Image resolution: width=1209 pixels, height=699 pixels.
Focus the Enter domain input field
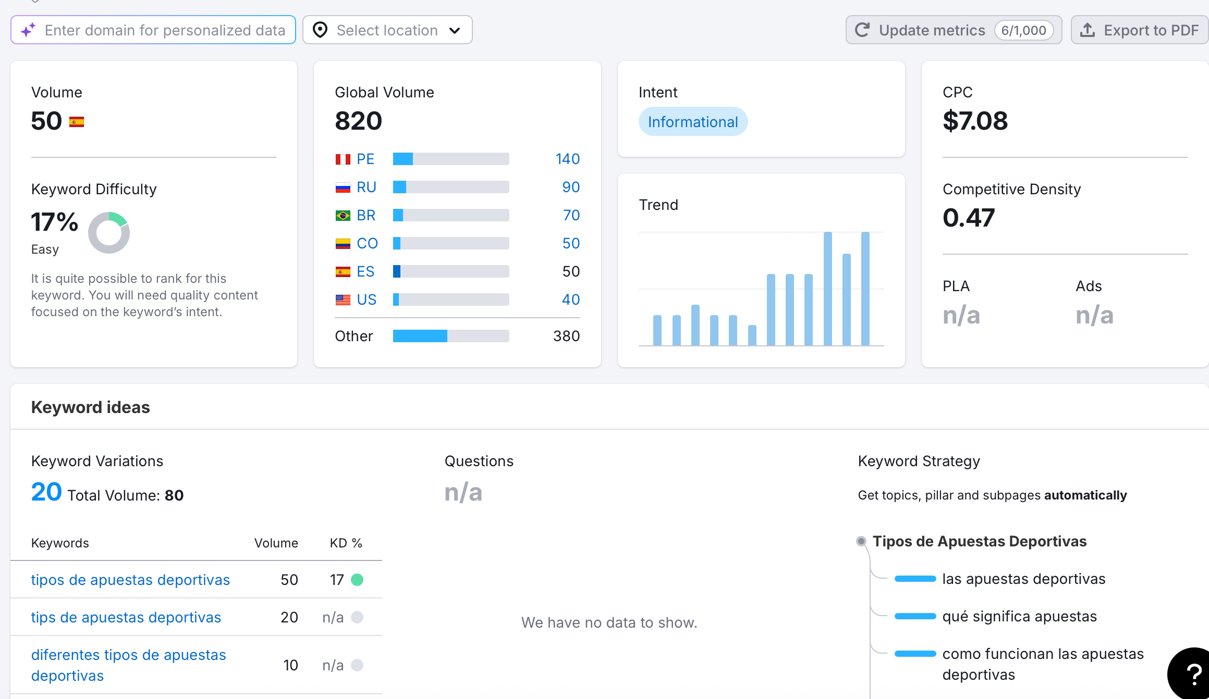tap(165, 30)
